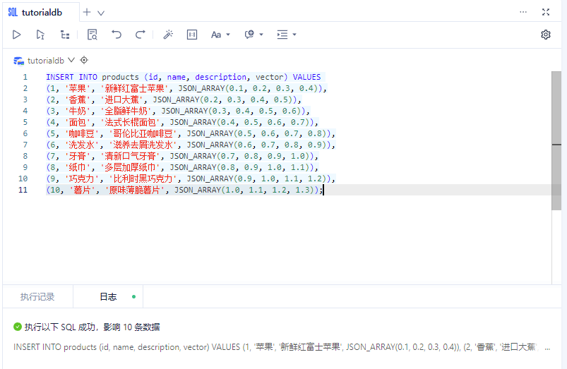Click the 'INSERT INTO' keyword on line 1

(71, 77)
